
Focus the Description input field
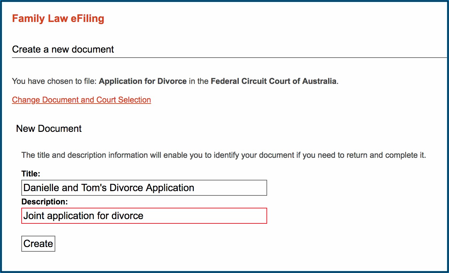coord(144,216)
